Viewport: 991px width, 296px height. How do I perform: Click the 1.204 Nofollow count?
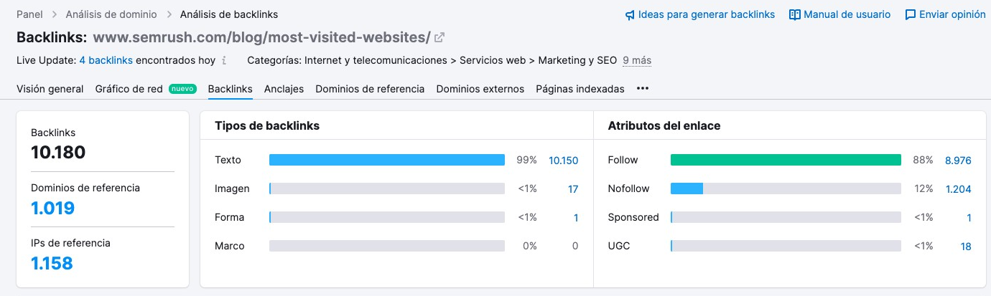pos(958,189)
